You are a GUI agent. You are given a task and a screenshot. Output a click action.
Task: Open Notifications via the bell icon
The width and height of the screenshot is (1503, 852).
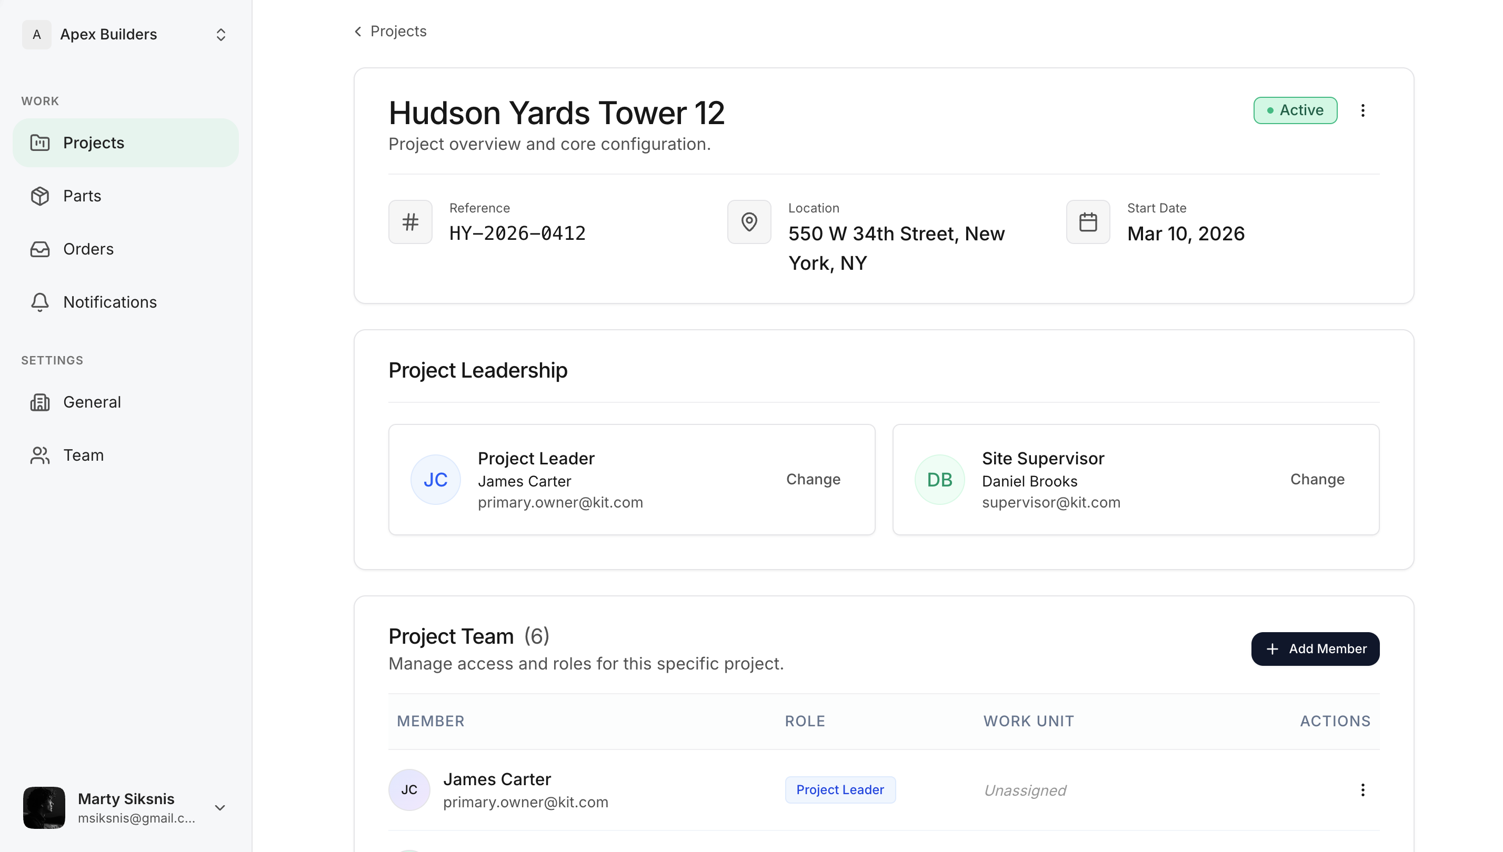40,302
